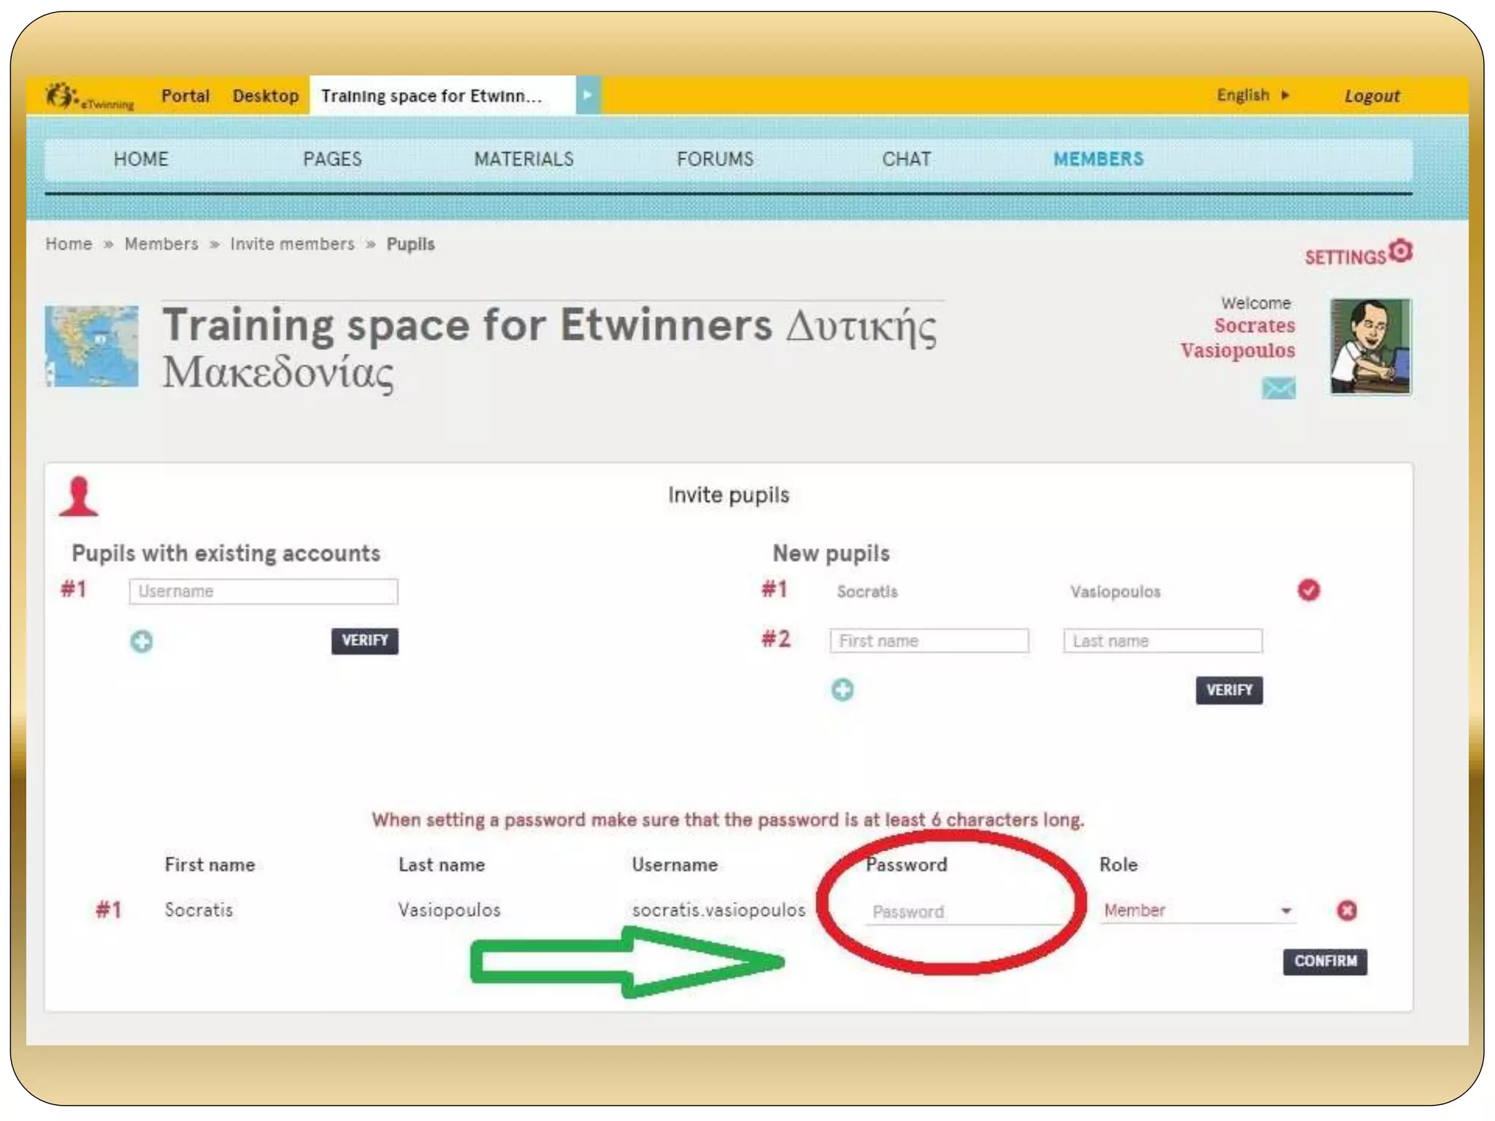
Task: Click the Greece map thumbnail
Action: [92, 346]
